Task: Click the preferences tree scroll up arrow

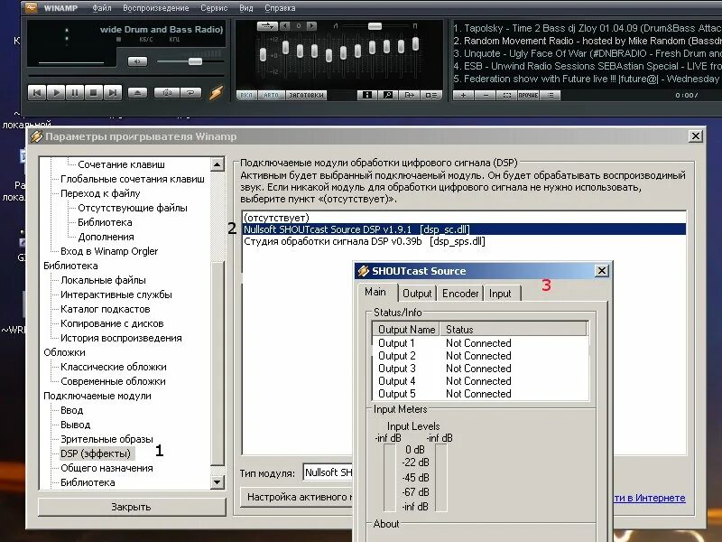Action: (217, 164)
